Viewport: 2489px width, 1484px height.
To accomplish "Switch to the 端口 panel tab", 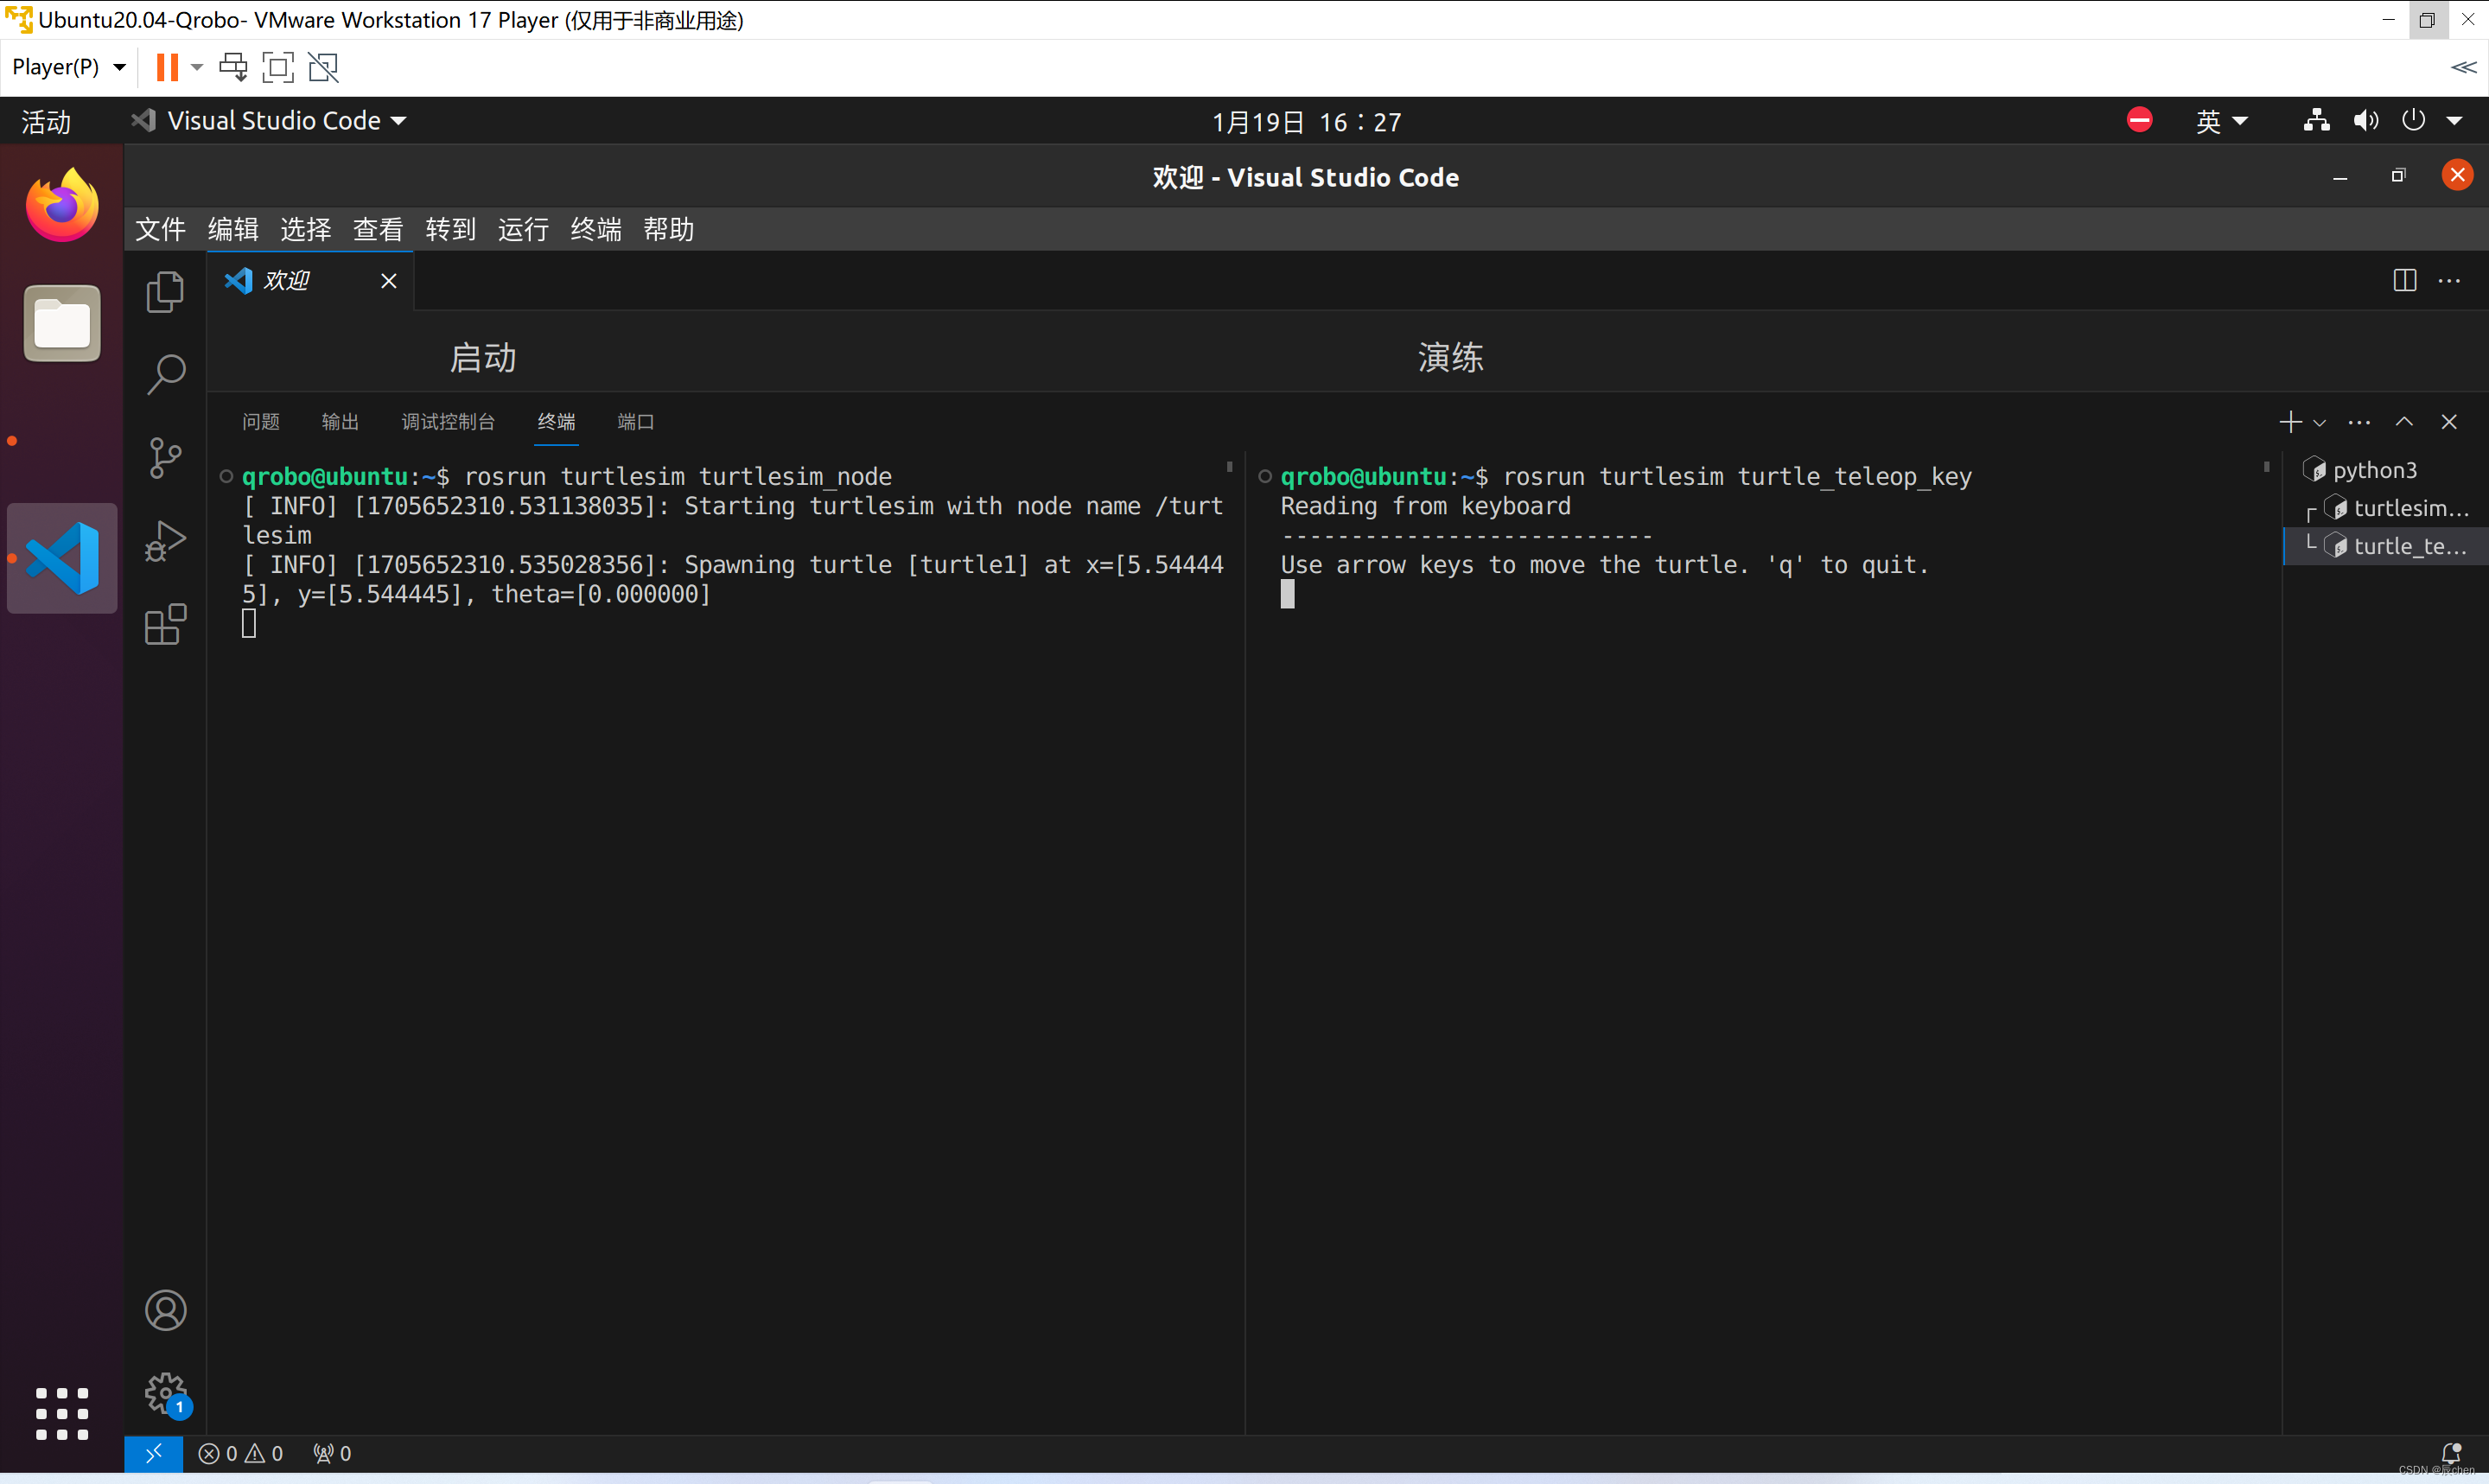I will click(636, 422).
